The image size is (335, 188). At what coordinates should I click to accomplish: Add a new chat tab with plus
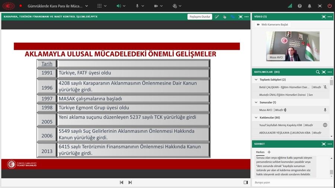269,152
